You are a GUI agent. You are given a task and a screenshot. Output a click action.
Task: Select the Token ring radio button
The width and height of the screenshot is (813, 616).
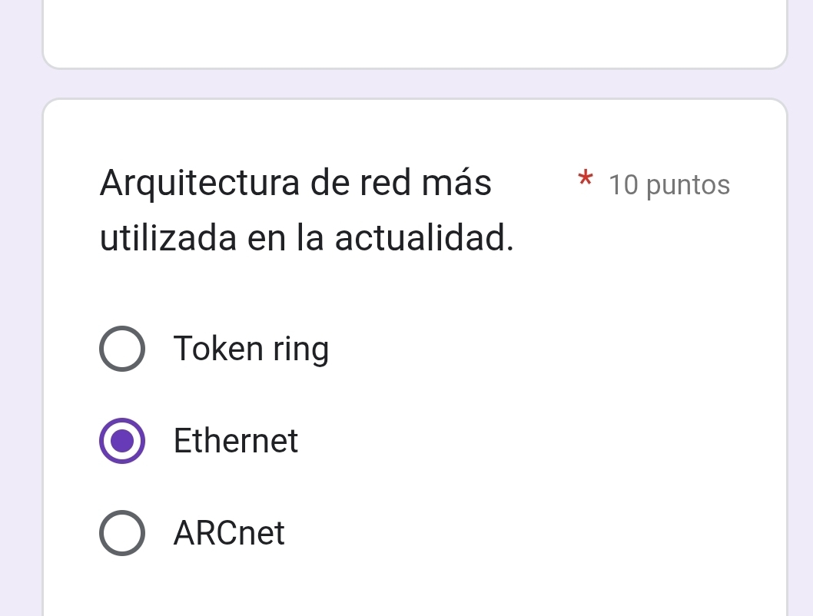click(121, 349)
